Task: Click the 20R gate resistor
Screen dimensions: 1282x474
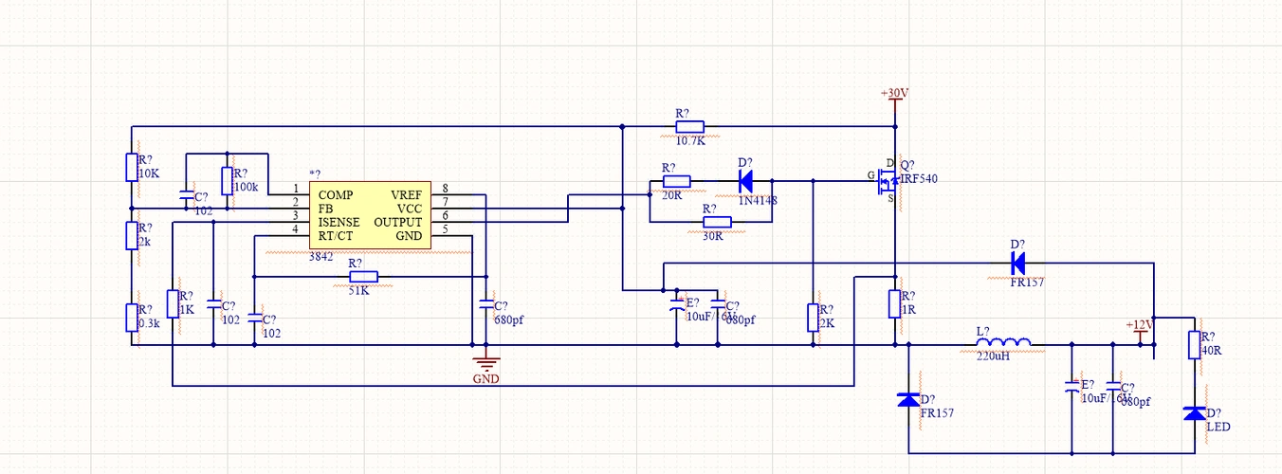Action: pyautogui.click(x=676, y=180)
